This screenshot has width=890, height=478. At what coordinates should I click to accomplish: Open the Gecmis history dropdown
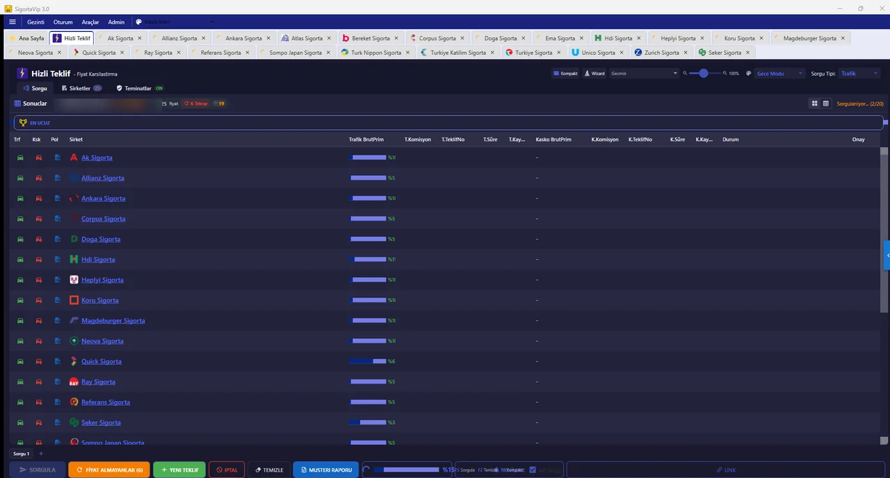click(x=643, y=74)
